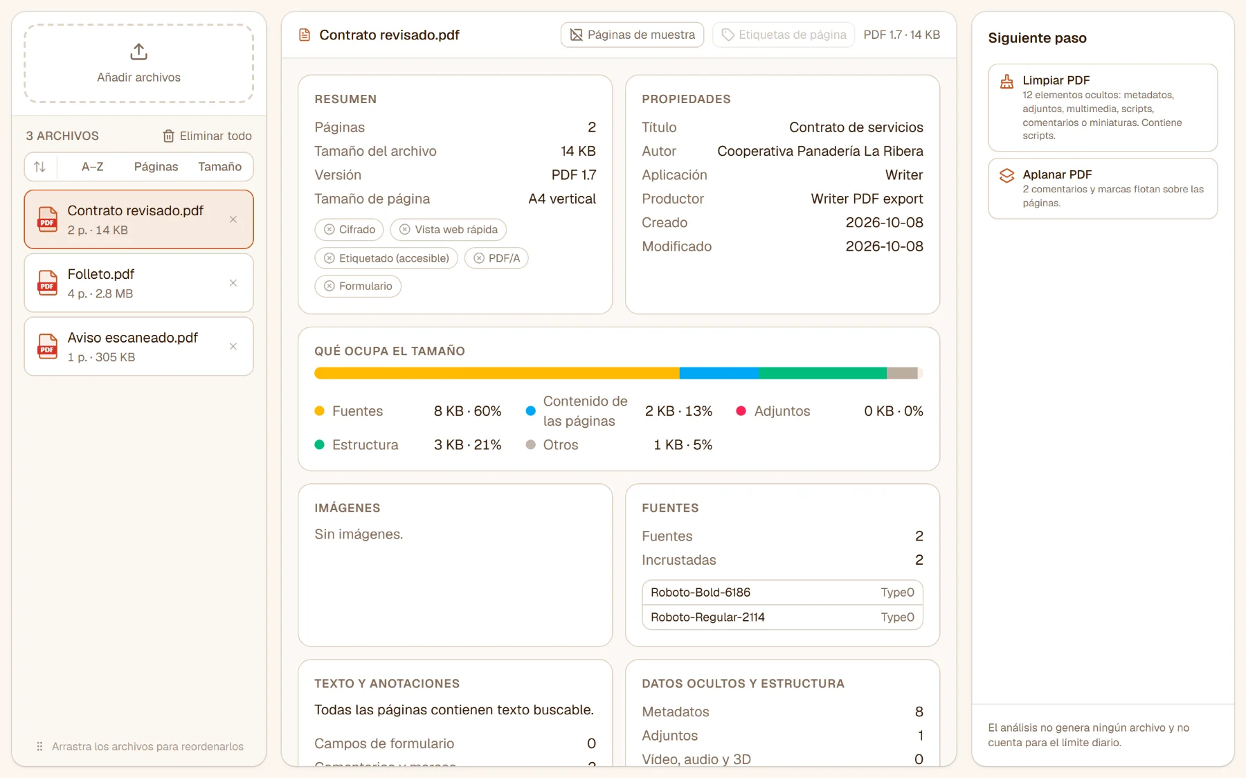Click the layers icon of Aplanar PDF

[x=1006, y=176]
